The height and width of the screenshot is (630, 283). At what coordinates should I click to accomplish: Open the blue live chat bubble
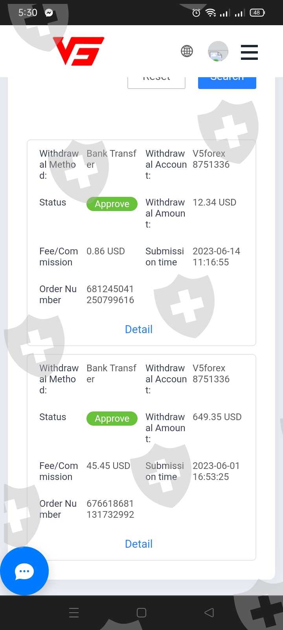[x=24, y=571]
